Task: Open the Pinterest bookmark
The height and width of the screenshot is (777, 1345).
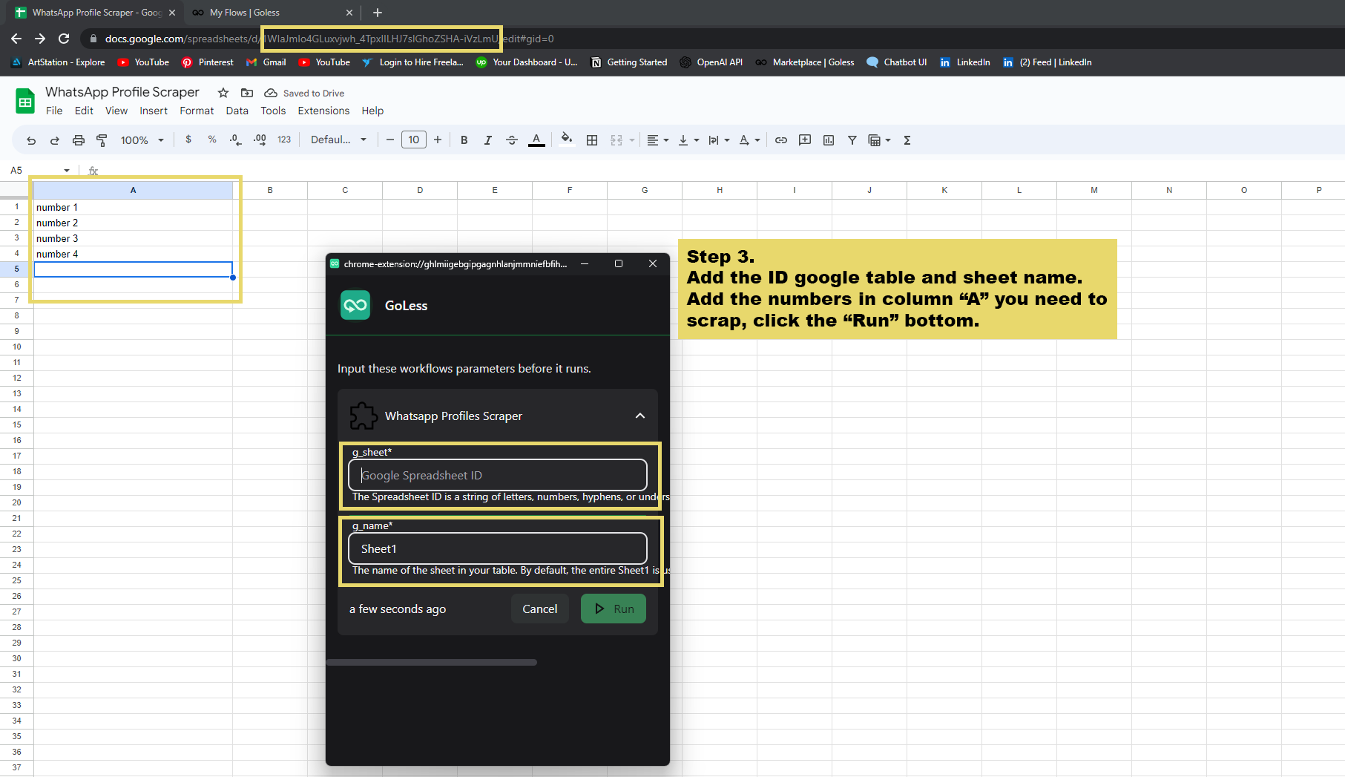Action: pos(208,62)
